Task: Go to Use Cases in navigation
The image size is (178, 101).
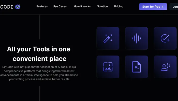Action: [x=60, y=7]
